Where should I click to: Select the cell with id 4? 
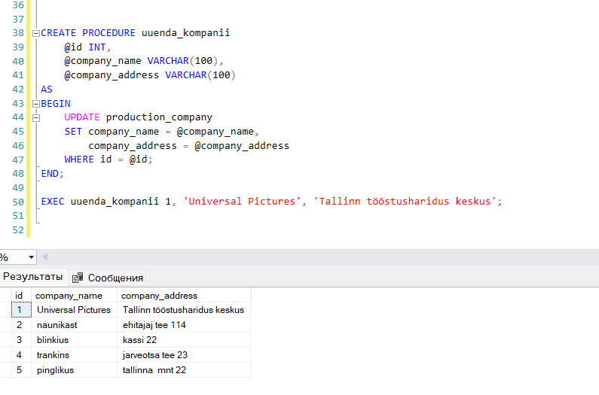20,355
